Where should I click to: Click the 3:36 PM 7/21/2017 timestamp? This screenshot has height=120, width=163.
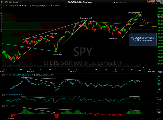pyautogui.click(x=155, y=1)
